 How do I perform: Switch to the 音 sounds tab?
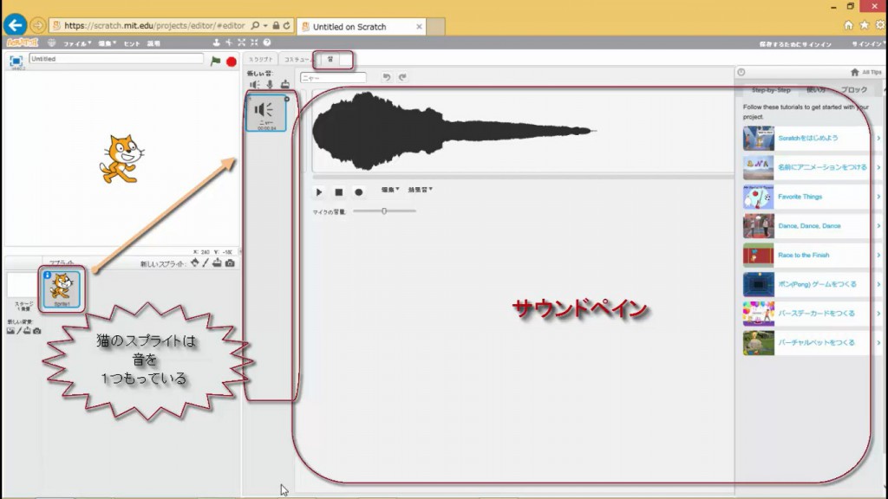pyautogui.click(x=330, y=60)
